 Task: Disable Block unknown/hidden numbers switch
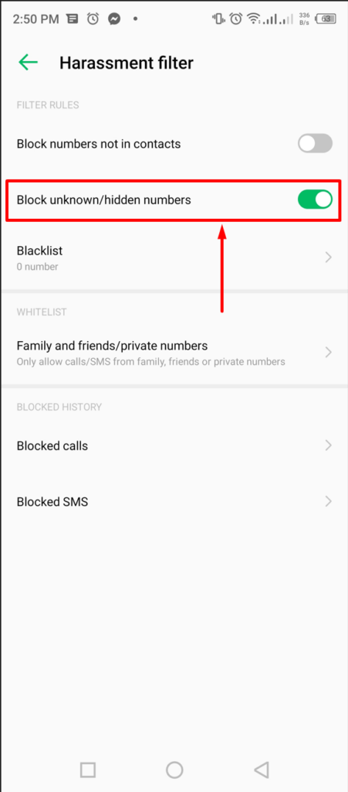(x=316, y=200)
